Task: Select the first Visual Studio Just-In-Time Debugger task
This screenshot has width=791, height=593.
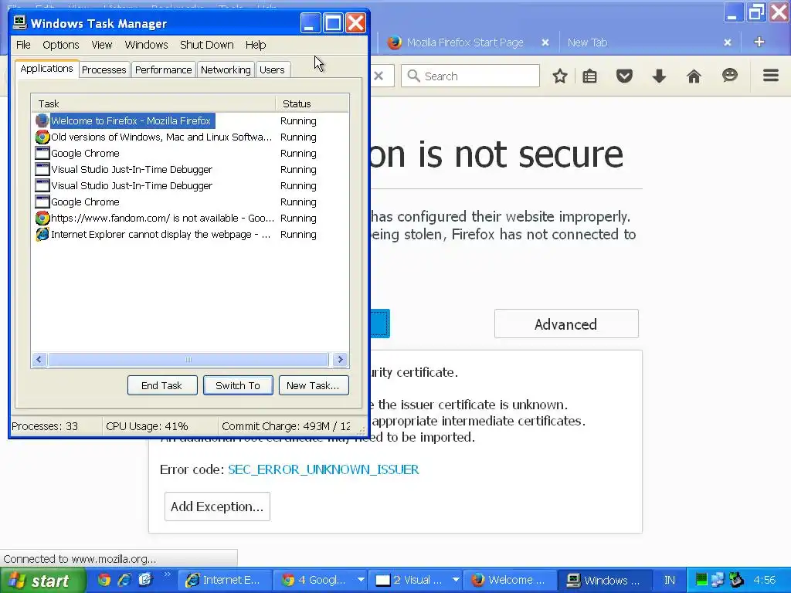Action: click(x=190, y=169)
